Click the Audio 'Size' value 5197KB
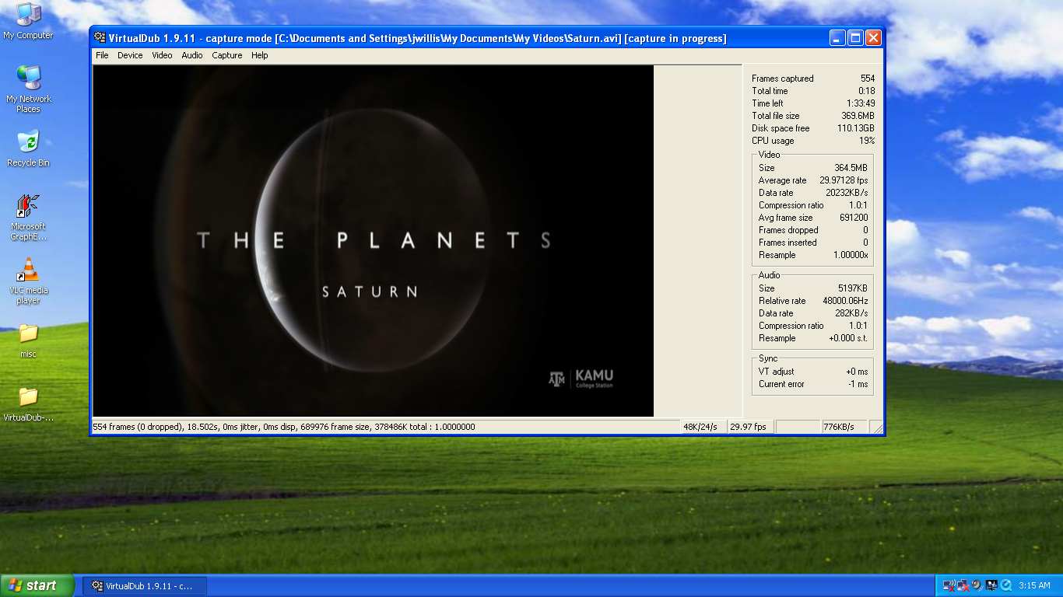Image resolution: width=1063 pixels, height=597 pixels. 853,288
